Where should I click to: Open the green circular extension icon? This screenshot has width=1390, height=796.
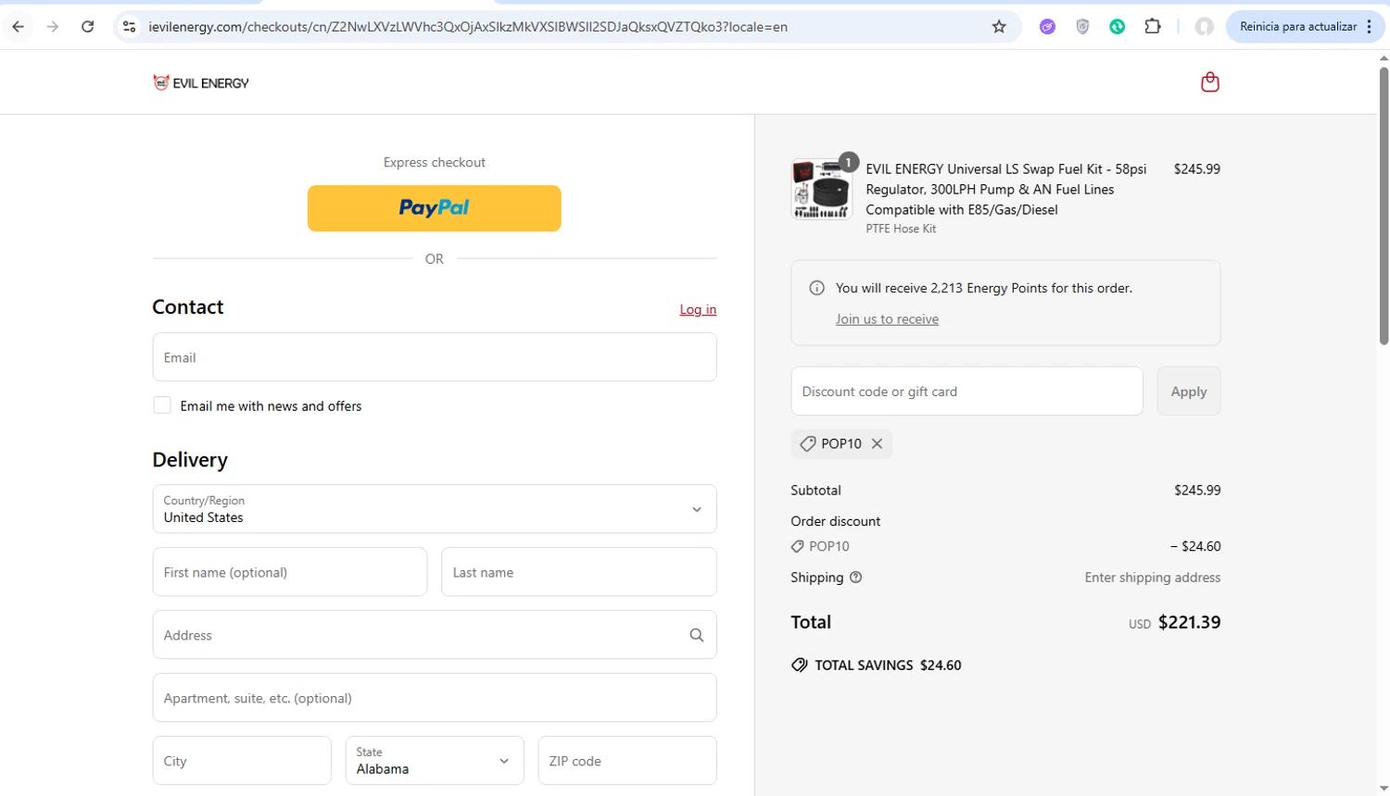1118,27
